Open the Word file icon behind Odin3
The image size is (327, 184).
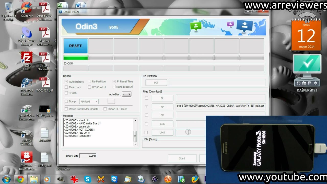tap(81, 5)
